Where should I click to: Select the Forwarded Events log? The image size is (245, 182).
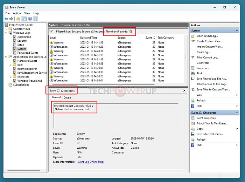28,53
